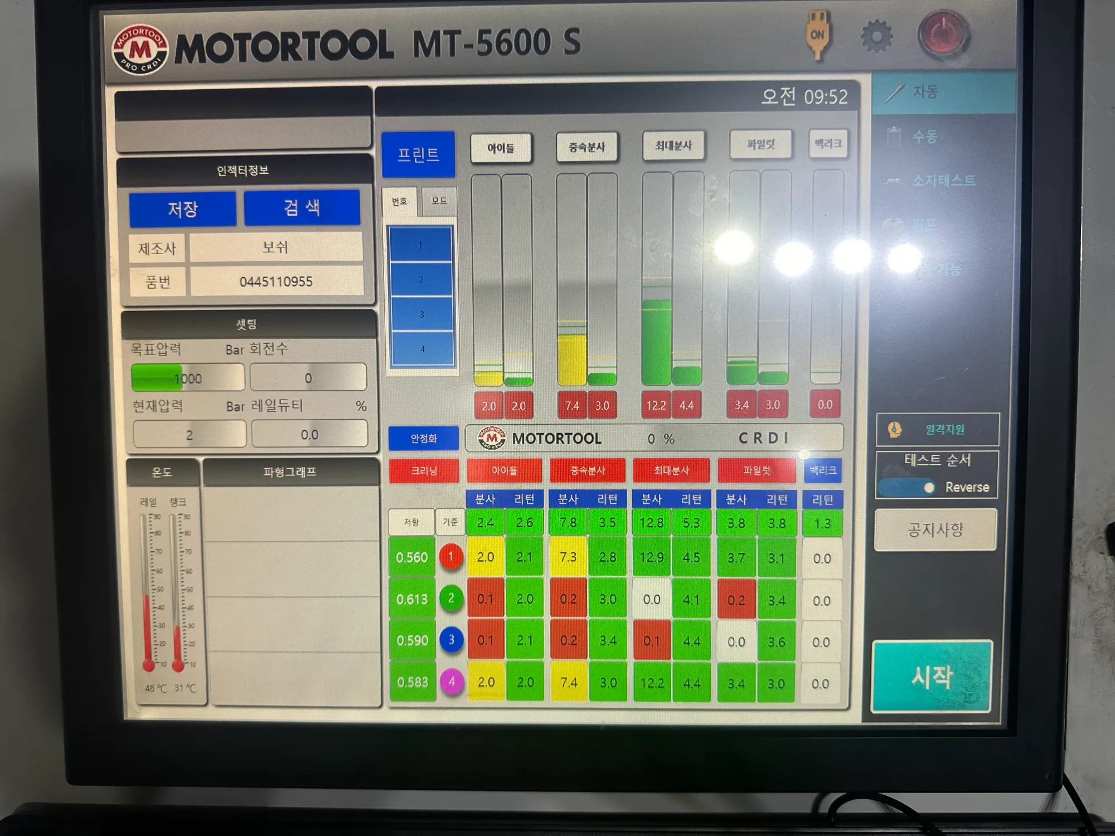Click the target pressure bar showing 1000

[x=188, y=378]
